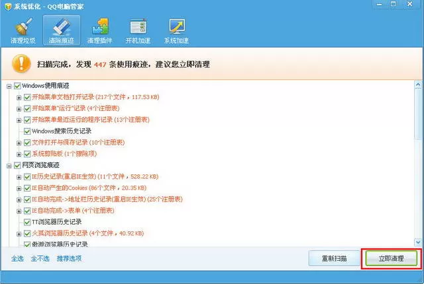Open the 清理插件 puzzle-piece tool
The width and height of the screenshot is (424, 284).
[99, 30]
